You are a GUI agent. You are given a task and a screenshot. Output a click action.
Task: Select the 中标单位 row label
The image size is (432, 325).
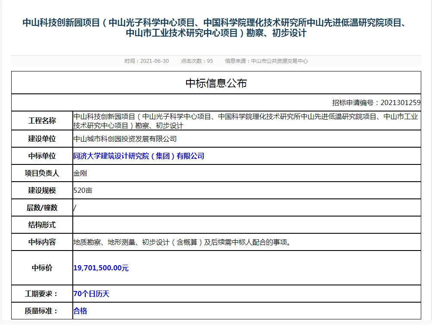pos(41,156)
